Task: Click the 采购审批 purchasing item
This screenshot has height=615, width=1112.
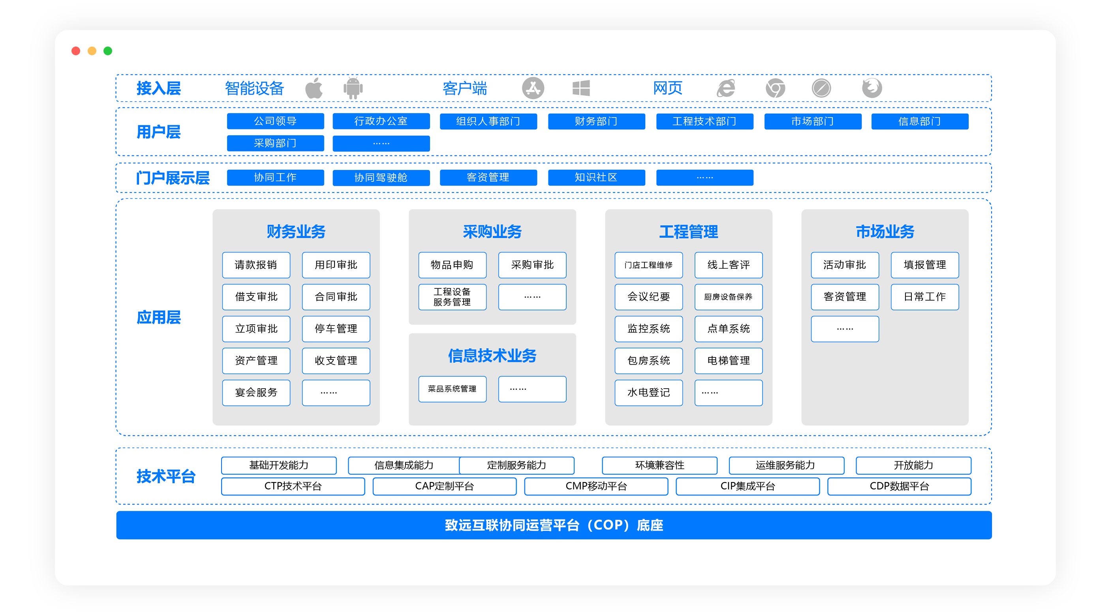Action: coord(532,265)
